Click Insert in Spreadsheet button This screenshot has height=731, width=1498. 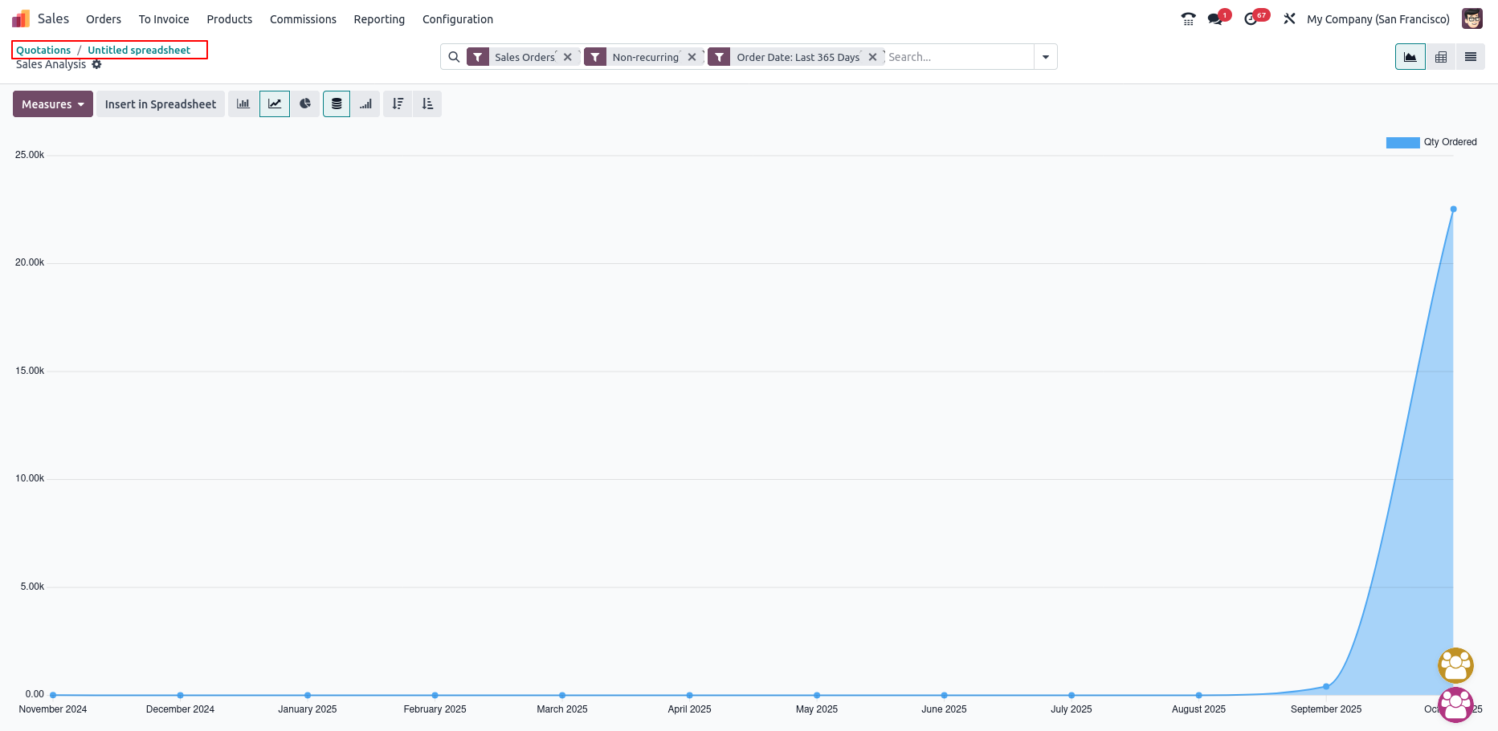(161, 104)
